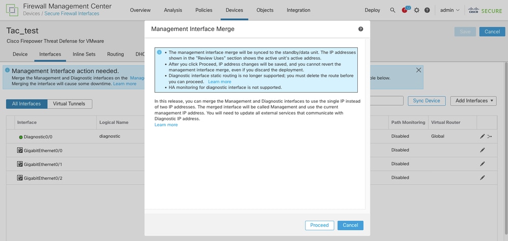This screenshot has width=508, height=241.
Task: Open the Overview menu
Action: click(140, 10)
